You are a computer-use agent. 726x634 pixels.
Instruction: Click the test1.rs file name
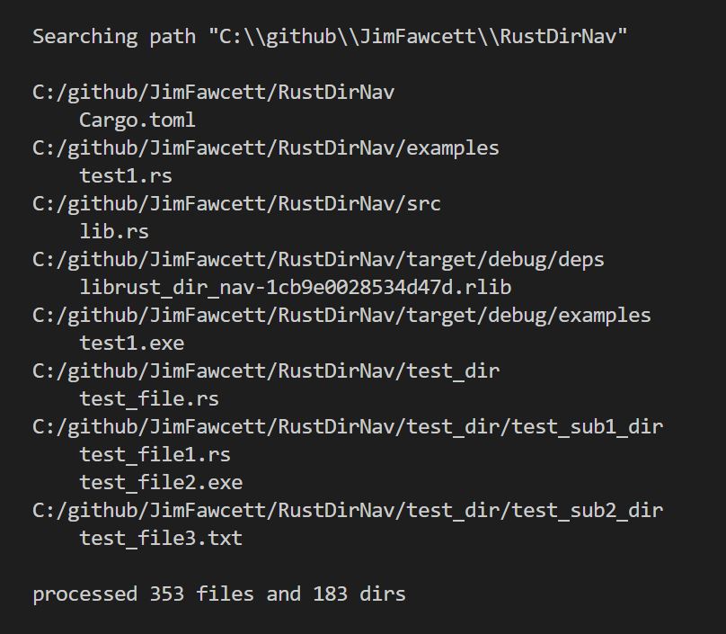[126, 175]
